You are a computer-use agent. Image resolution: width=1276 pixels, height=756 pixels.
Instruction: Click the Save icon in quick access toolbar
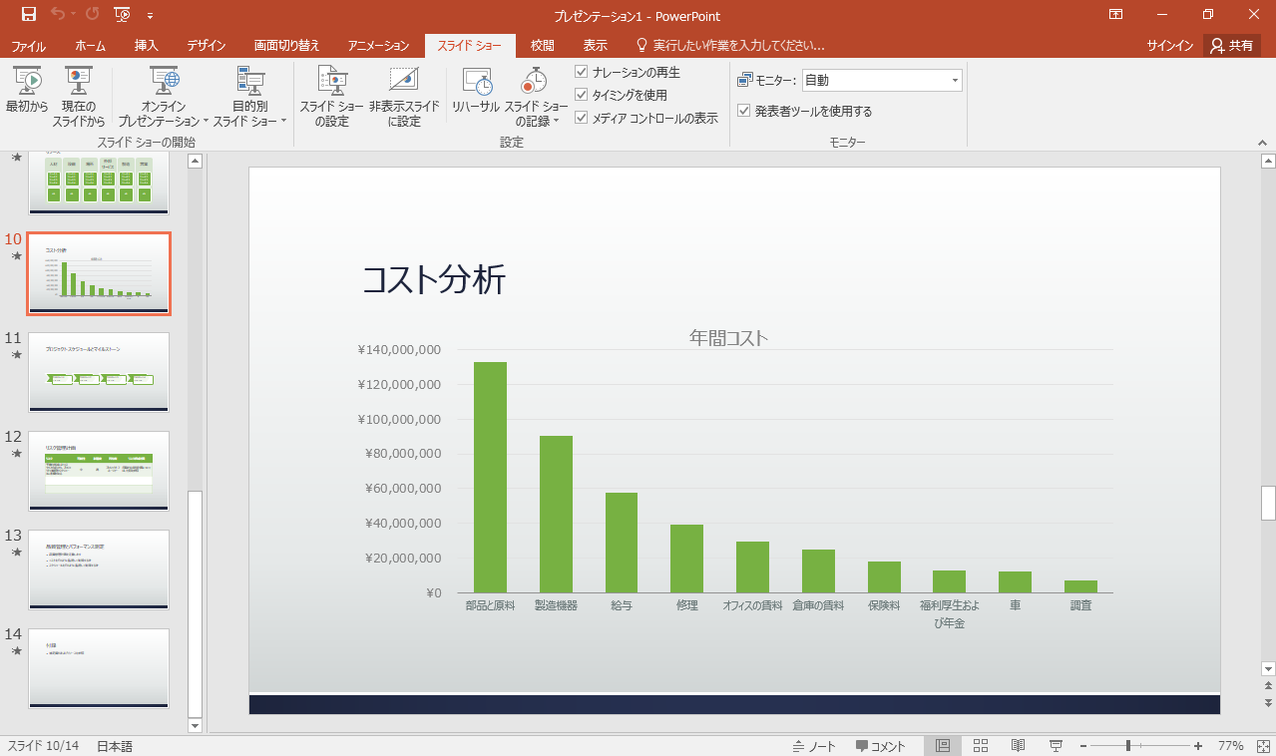pyautogui.click(x=29, y=15)
